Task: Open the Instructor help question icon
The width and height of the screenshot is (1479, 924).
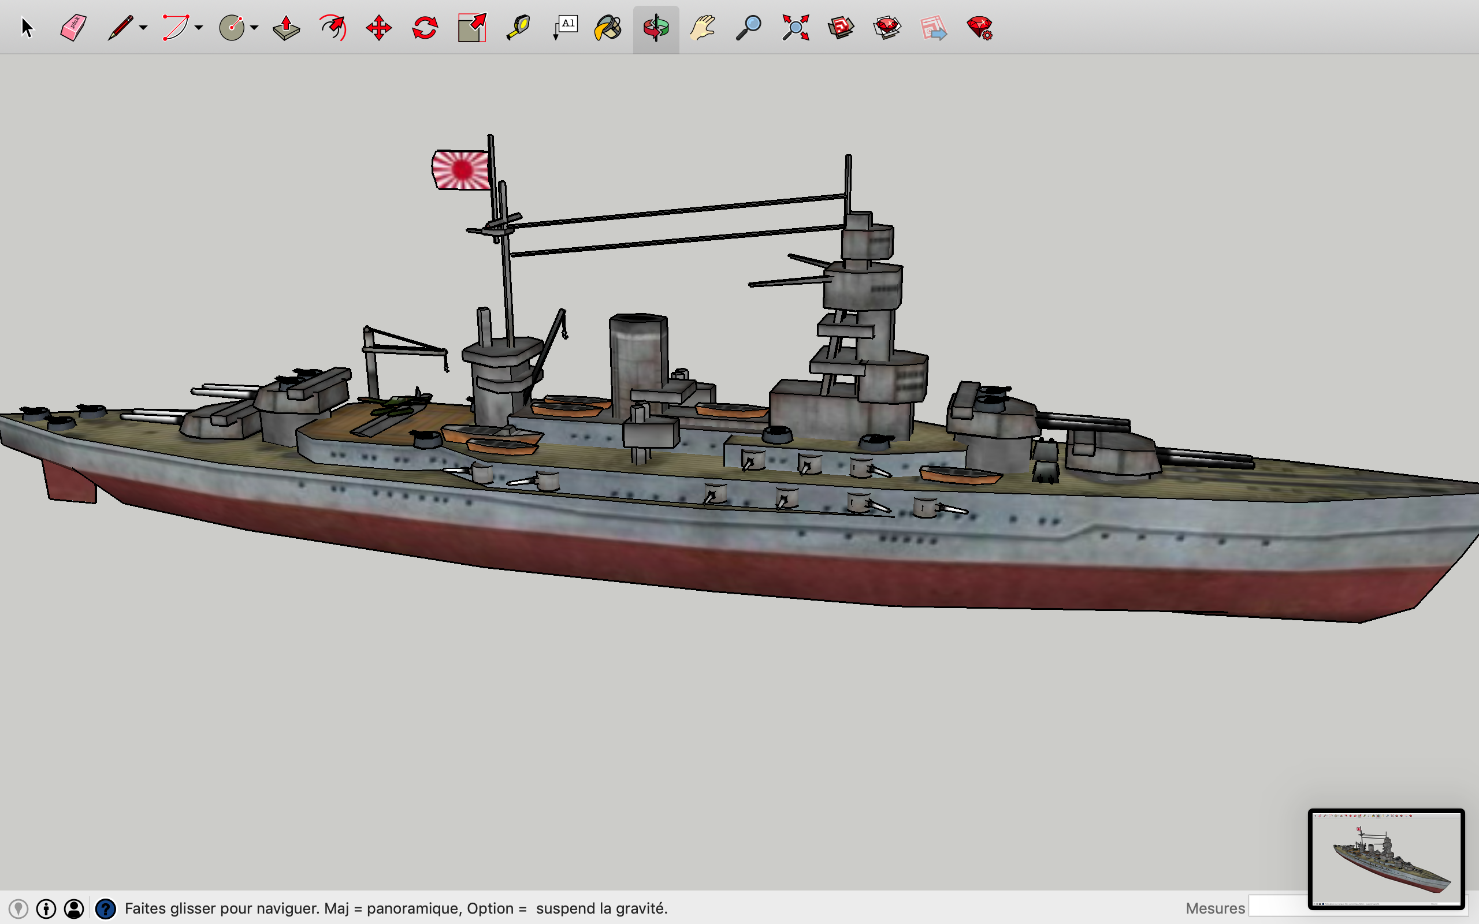Action: [106, 909]
